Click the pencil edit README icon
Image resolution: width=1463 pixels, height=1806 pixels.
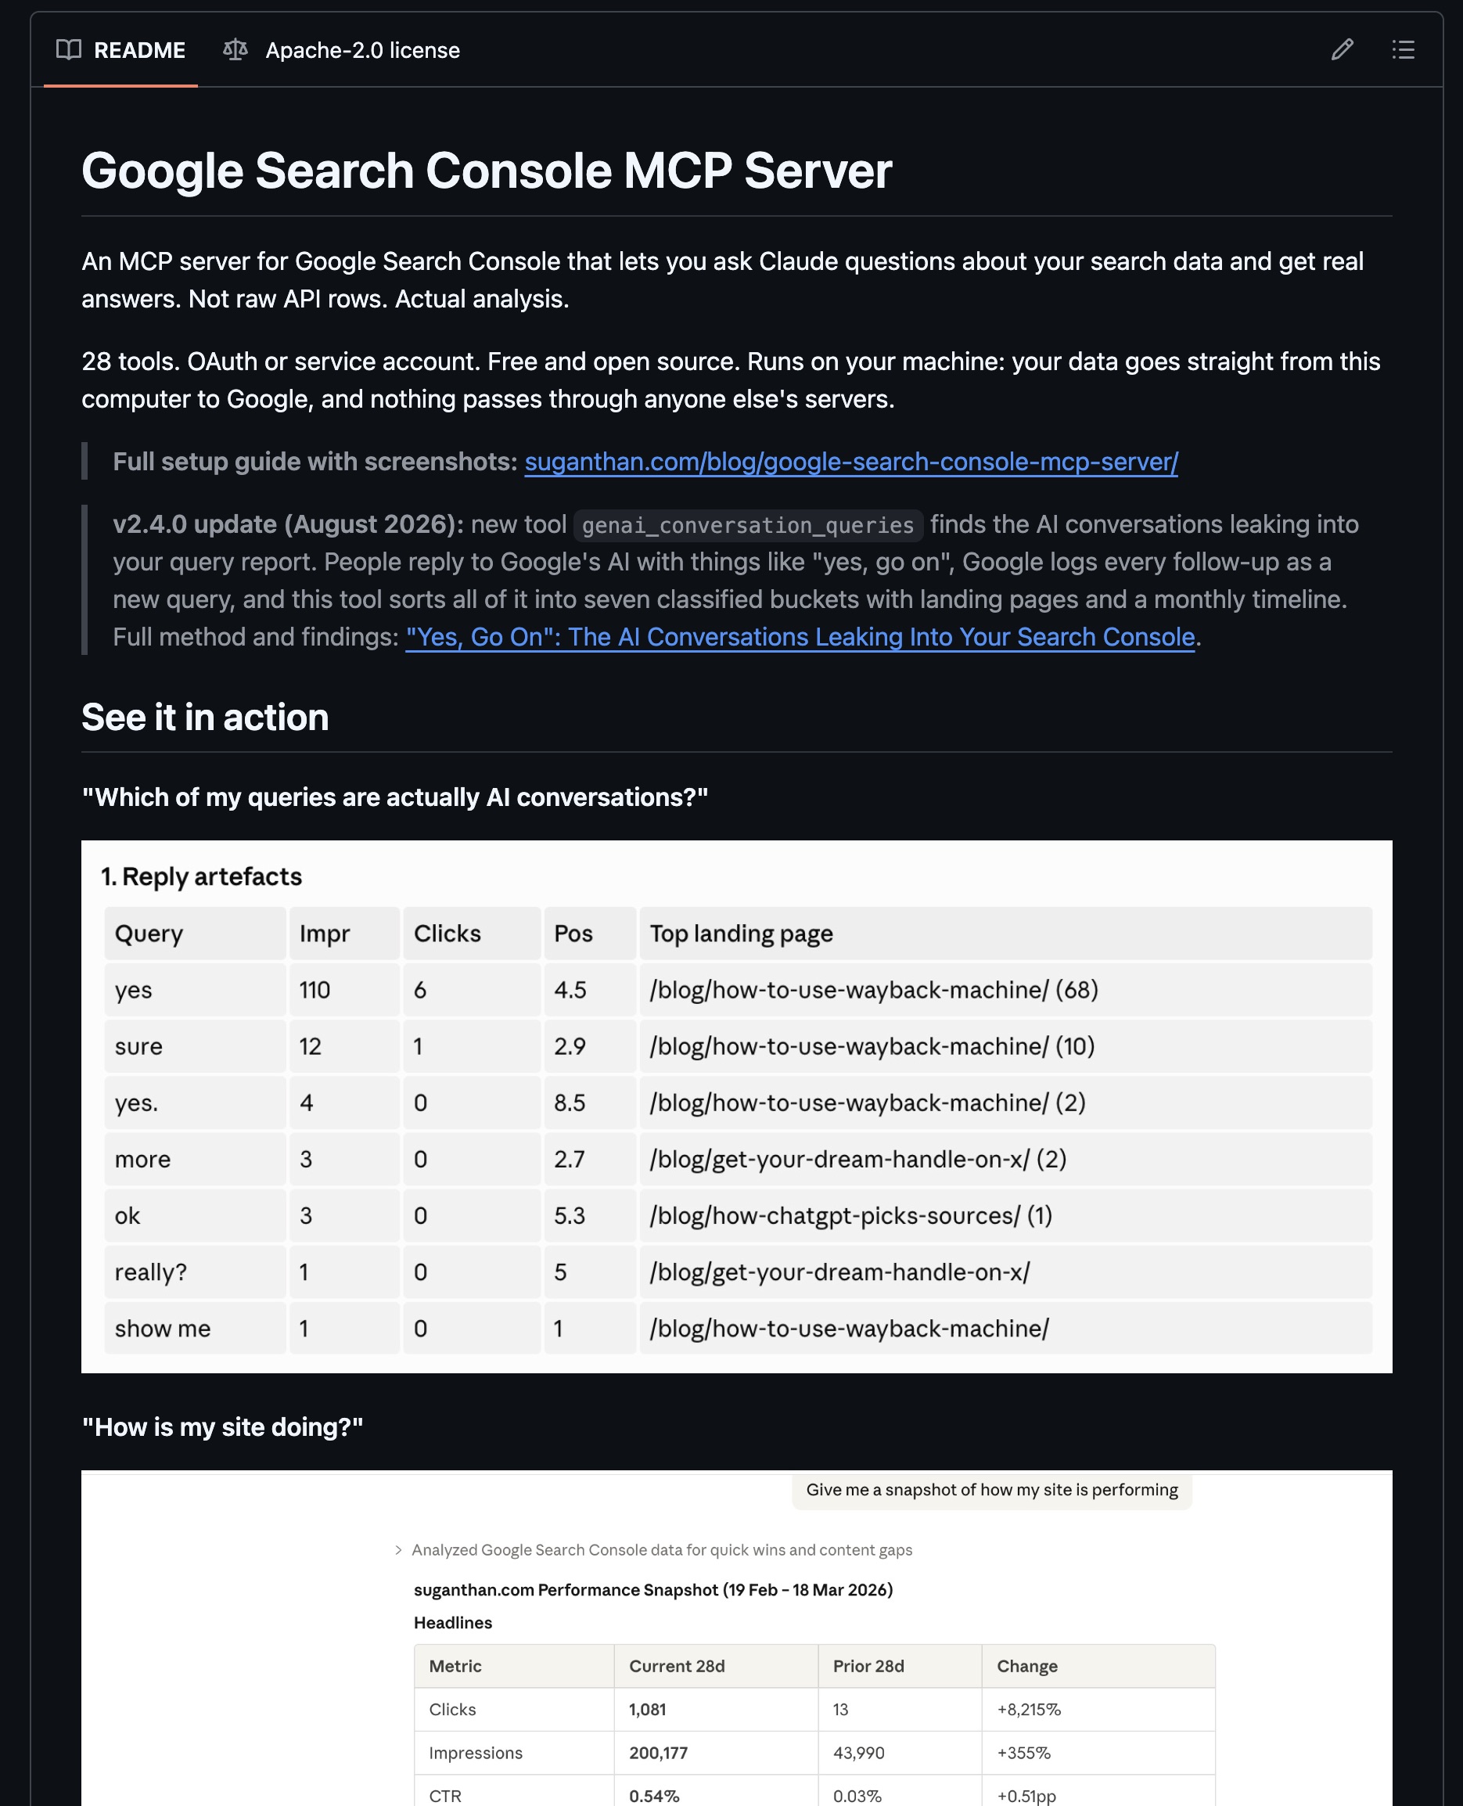(x=1342, y=50)
